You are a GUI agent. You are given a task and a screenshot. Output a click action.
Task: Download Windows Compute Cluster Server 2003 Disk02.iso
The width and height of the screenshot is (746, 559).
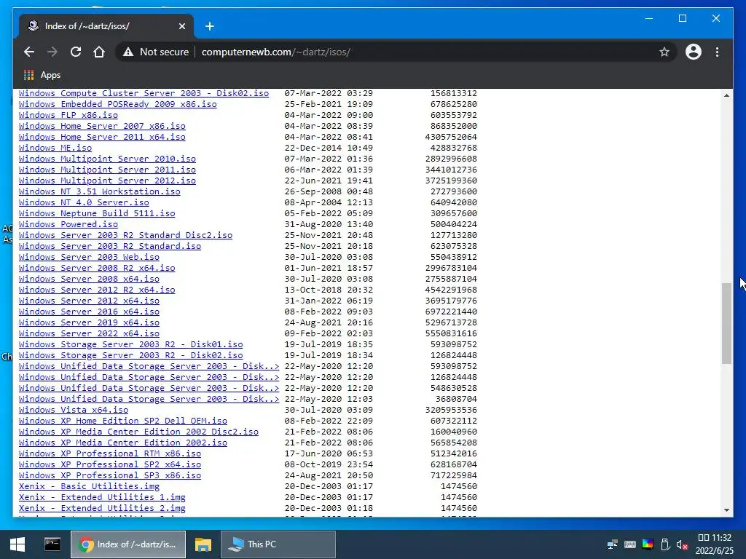point(144,93)
